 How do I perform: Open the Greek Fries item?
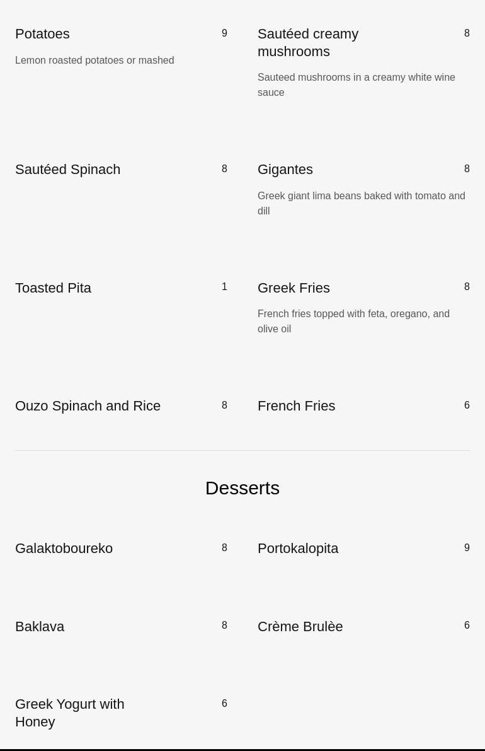(x=294, y=288)
